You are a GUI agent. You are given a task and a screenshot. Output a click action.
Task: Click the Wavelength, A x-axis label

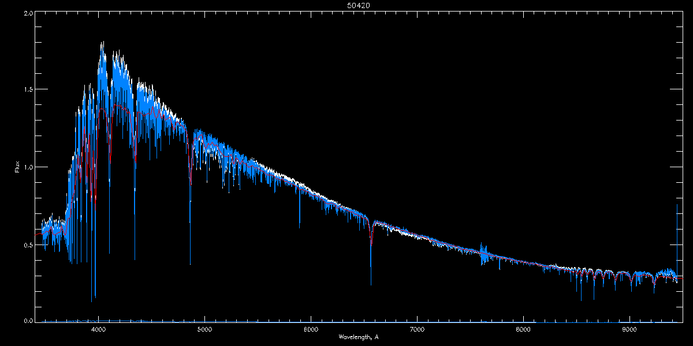(x=358, y=337)
